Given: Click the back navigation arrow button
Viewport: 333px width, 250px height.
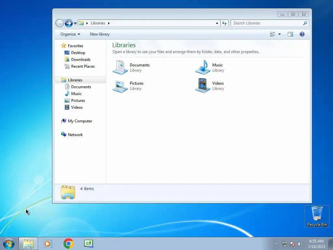Looking at the screenshot, I should click(x=60, y=23).
